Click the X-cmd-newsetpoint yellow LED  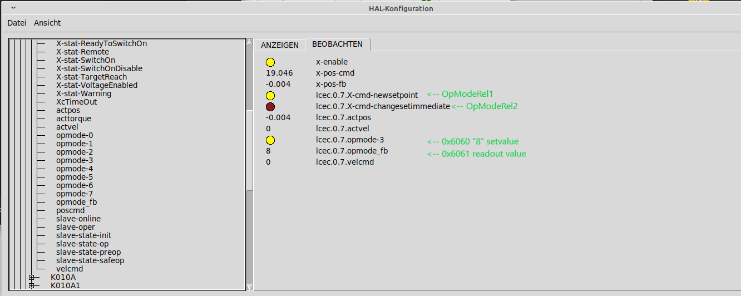click(270, 96)
